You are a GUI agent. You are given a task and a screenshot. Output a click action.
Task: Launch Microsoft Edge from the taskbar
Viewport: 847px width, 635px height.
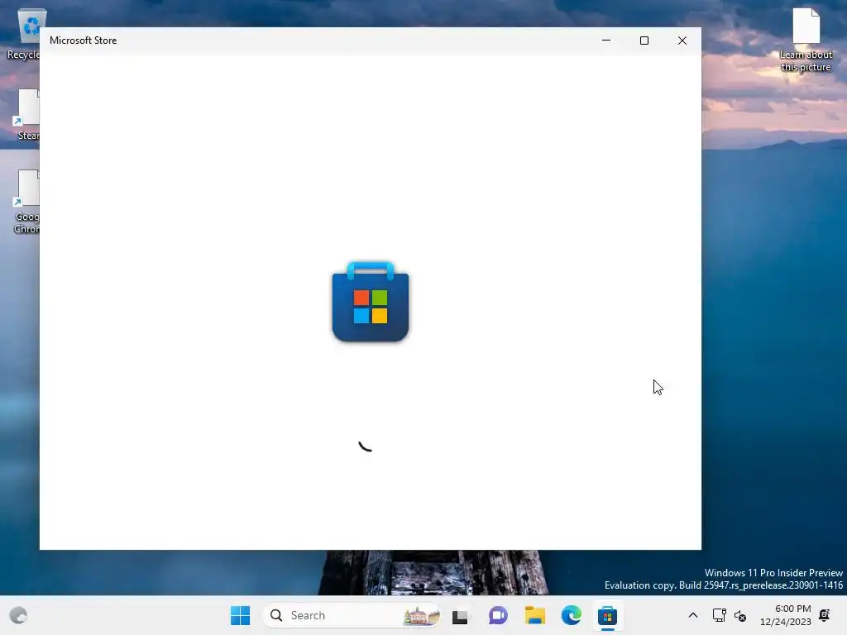click(571, 615)
